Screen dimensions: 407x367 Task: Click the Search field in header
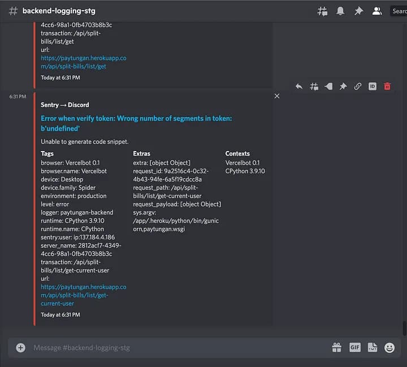click(399, 11)
